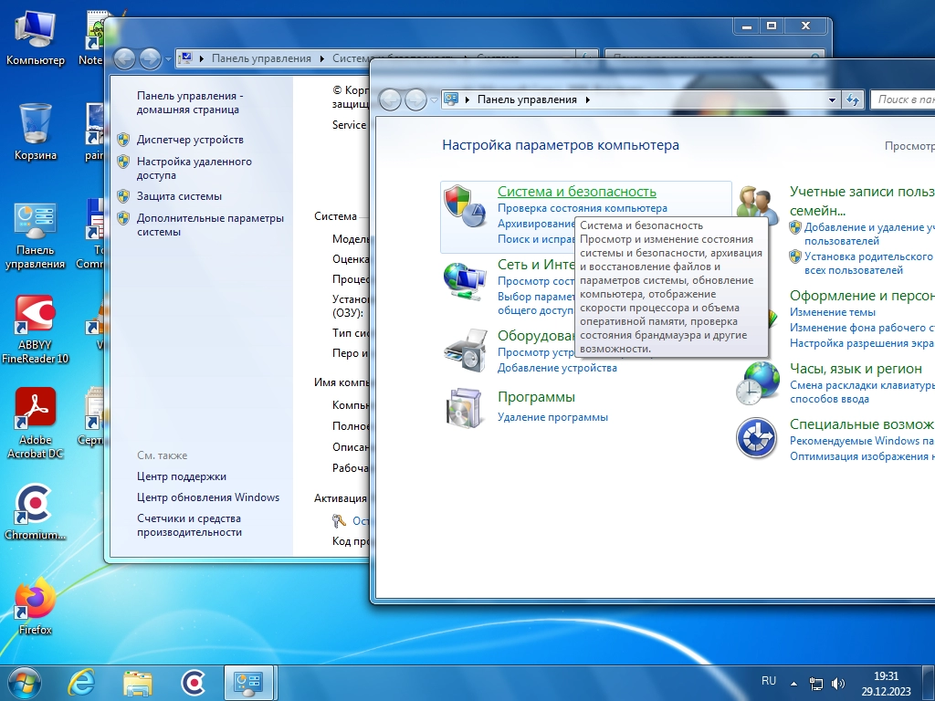Click the Ease of Access icon
This screenshot has width=935, height=701.
click(x=757, y=438)
